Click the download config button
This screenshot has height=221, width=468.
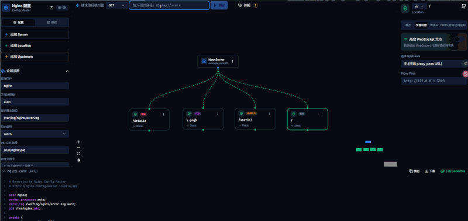tap(430, 171)
